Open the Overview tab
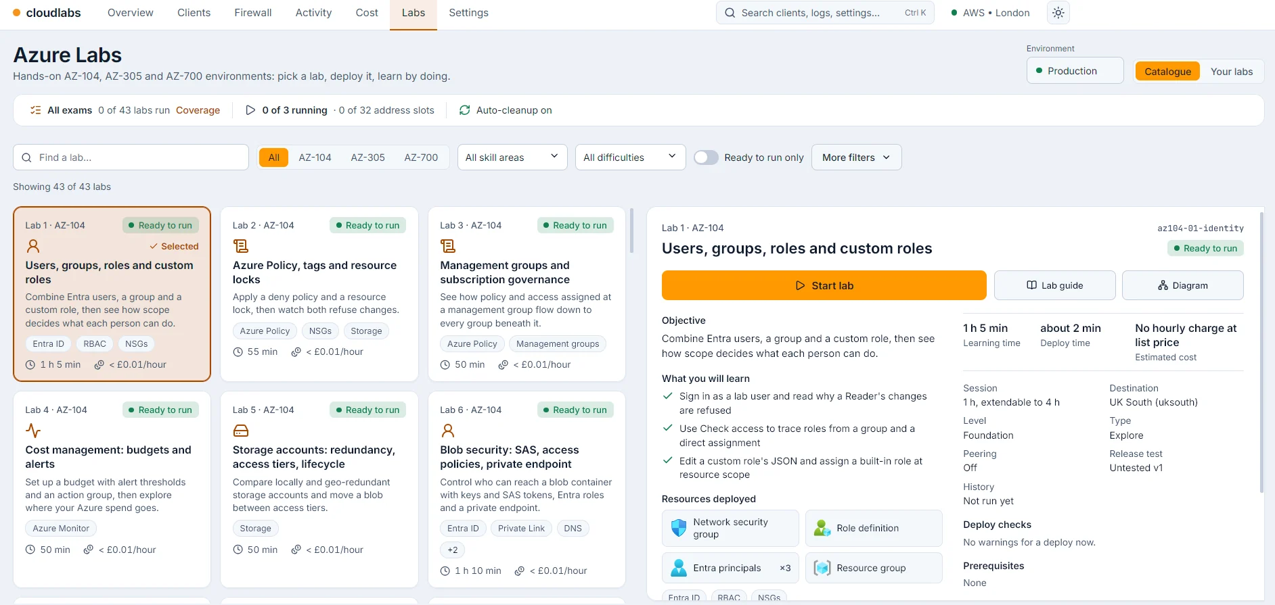Screen dimensions: 1275x605 [131, 13]
